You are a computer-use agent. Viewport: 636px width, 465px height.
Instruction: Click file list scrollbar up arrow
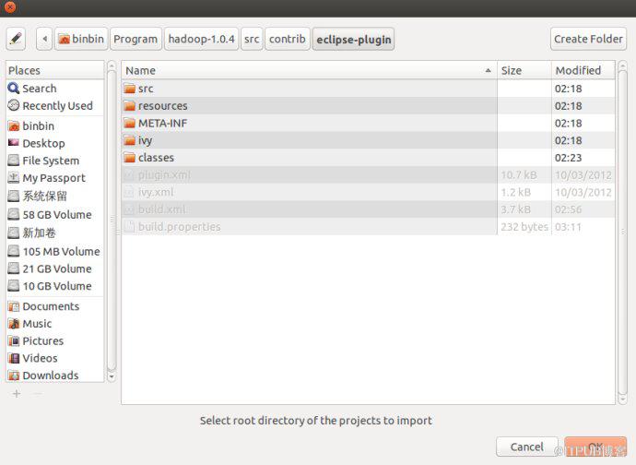622,66
